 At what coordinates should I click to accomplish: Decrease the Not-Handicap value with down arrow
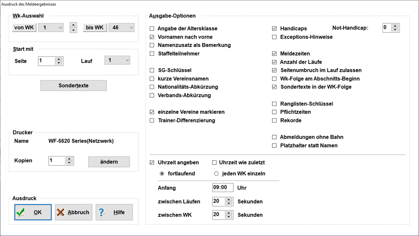coord(395,30)
